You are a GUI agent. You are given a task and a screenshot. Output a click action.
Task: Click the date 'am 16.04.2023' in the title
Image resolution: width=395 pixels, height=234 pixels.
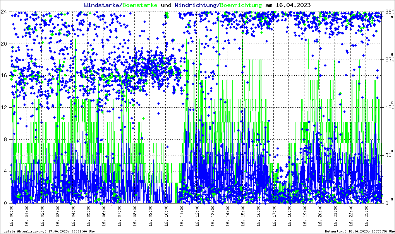tap(288, 5)
